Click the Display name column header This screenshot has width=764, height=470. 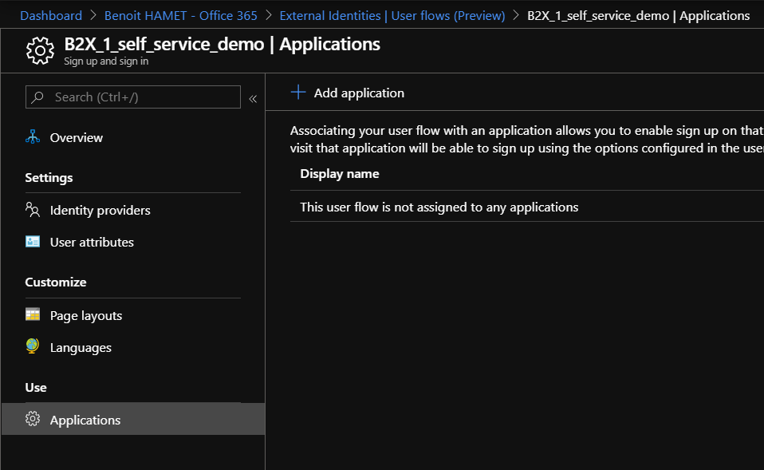(x=340, y=174)
